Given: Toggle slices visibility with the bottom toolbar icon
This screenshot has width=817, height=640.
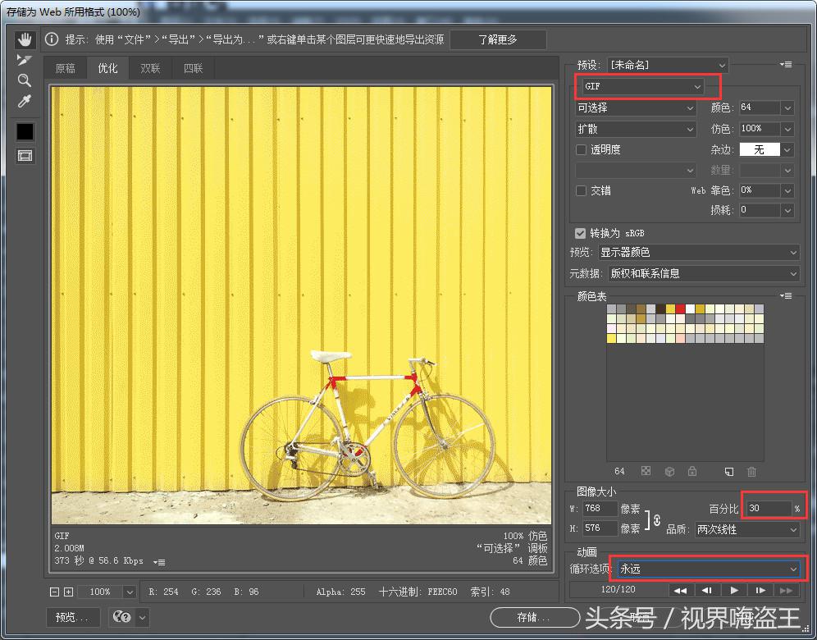Looking at the screenshot, I should 25,156.
